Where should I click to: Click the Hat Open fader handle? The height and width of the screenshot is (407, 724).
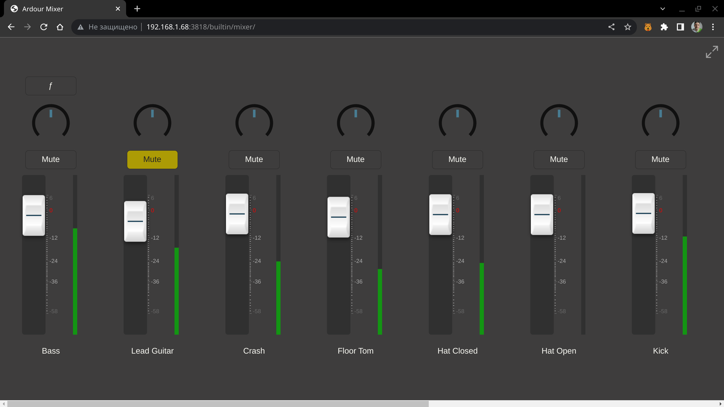point(542,215)
